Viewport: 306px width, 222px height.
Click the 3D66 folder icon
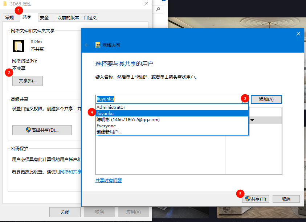point(18,45)
